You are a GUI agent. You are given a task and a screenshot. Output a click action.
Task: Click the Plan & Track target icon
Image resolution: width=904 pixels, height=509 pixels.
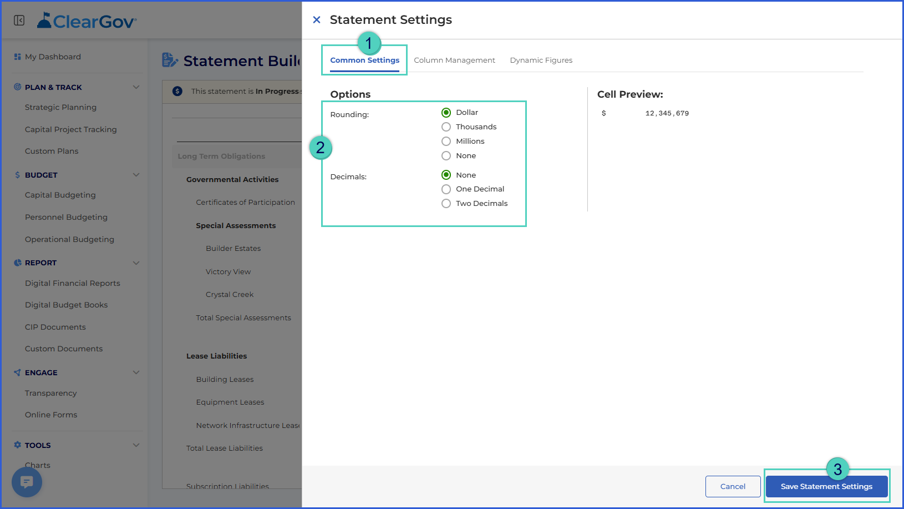point(18,87)
